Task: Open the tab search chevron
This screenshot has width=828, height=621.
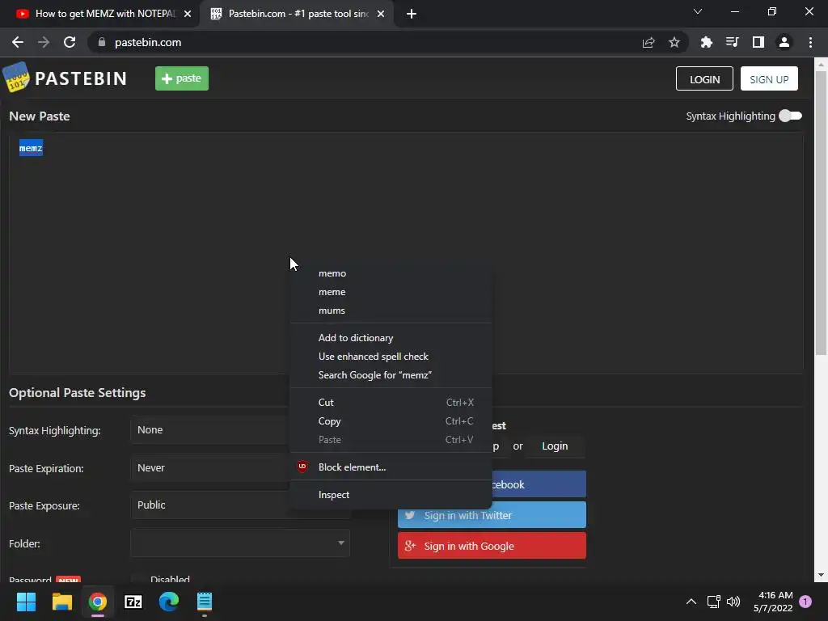Action: click(698, 11)
